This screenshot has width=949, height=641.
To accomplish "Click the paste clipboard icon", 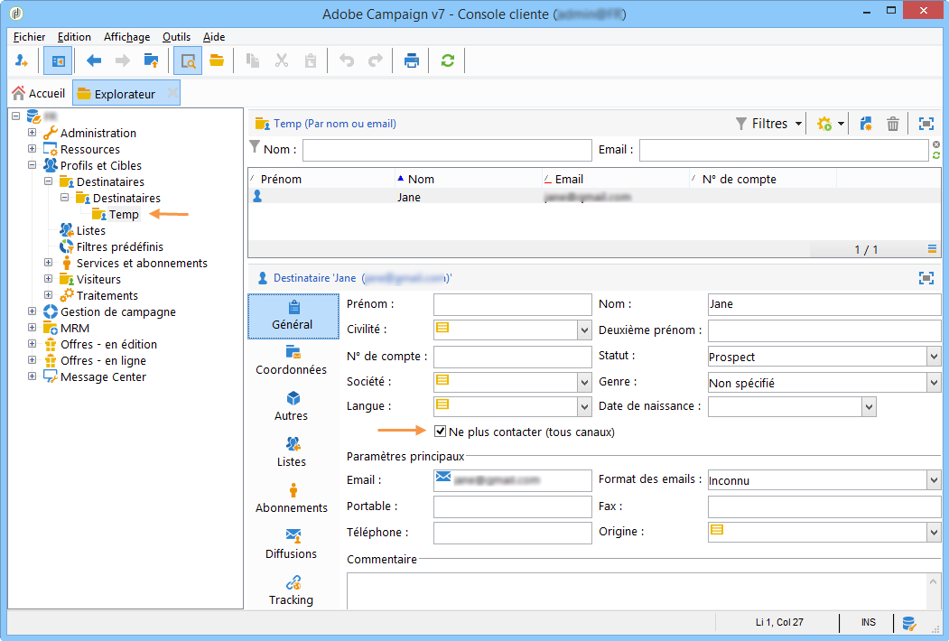I will coord(311,60).
